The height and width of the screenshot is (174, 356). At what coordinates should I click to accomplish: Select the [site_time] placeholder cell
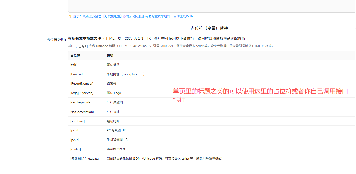tap(77, 121)
